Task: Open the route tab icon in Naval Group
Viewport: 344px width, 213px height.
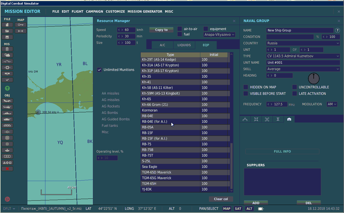Action: pos(245,119)
